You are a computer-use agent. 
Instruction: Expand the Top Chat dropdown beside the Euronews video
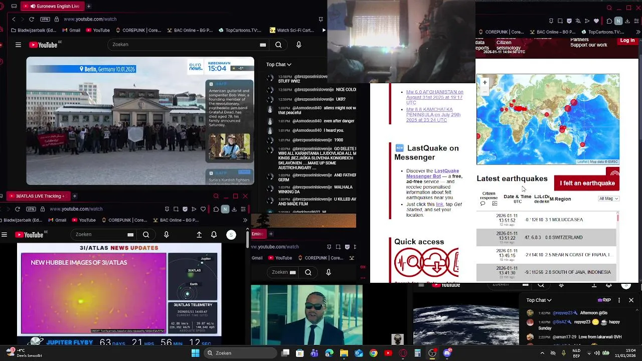click(278, 64)
